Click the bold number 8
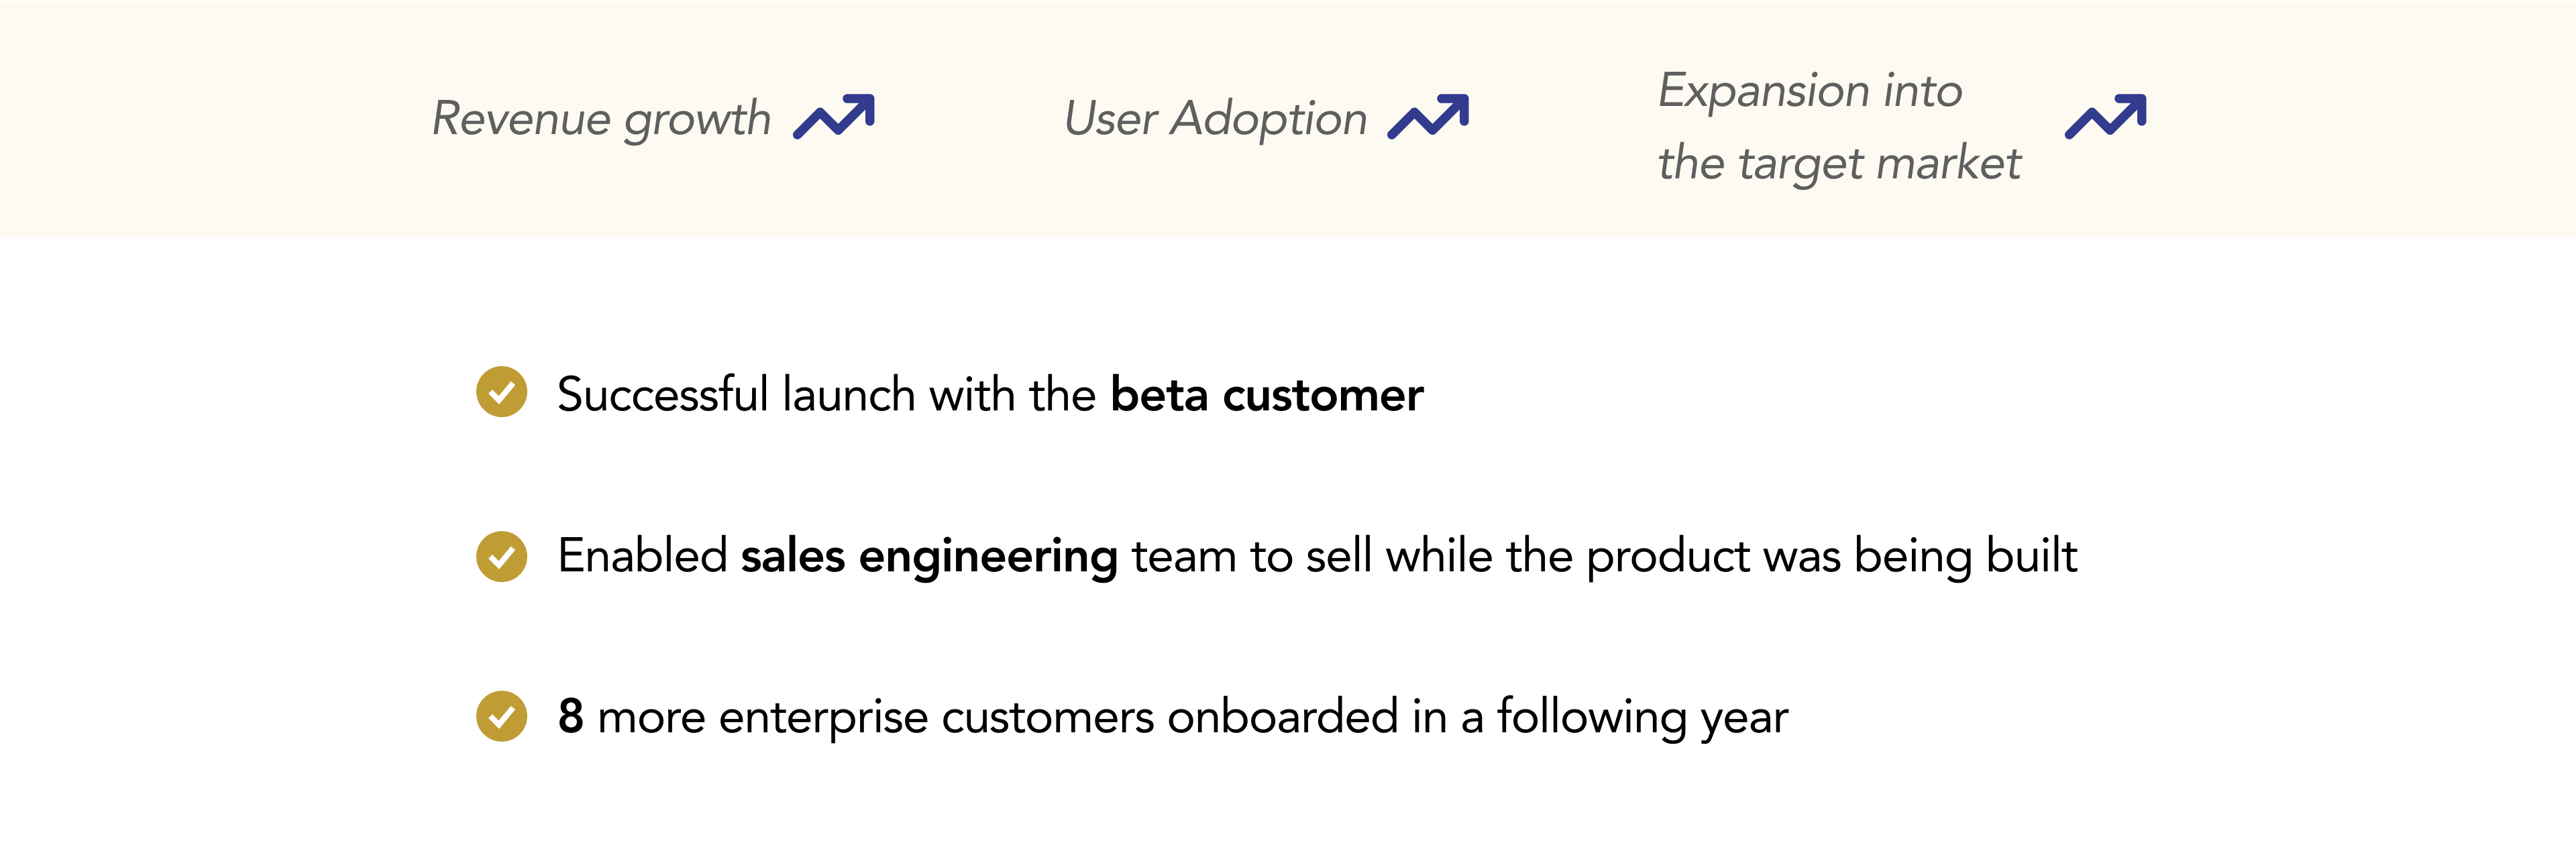2576x853 pixels. (x=570, y=717)
